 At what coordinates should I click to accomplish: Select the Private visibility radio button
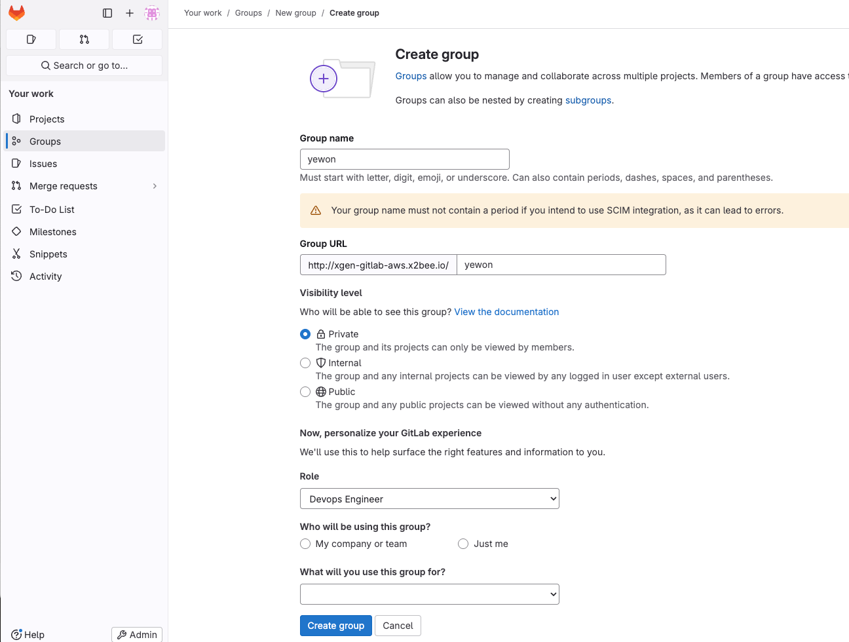pyautogui.click(x=305, y=334)
